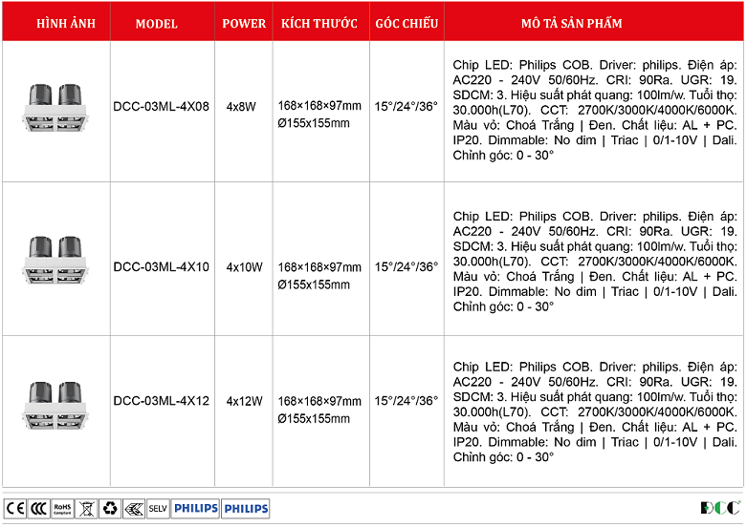Viewport: 747px width, 527px height.
Task: Select the recycling arrows symbol
Action: point(110,508)
